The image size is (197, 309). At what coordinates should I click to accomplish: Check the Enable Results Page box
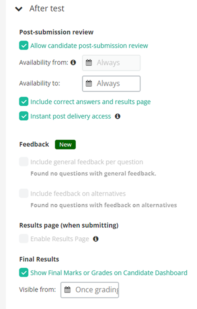pyautogui.click(x=23, y=239)
